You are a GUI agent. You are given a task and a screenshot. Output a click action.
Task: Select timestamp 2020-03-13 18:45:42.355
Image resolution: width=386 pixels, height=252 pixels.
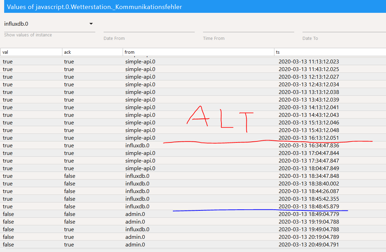(x=309, y=199)
